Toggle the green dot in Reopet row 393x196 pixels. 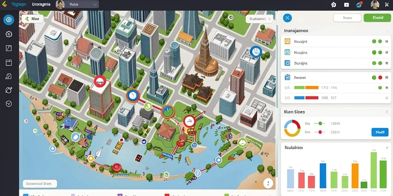[x=374, y=78]
